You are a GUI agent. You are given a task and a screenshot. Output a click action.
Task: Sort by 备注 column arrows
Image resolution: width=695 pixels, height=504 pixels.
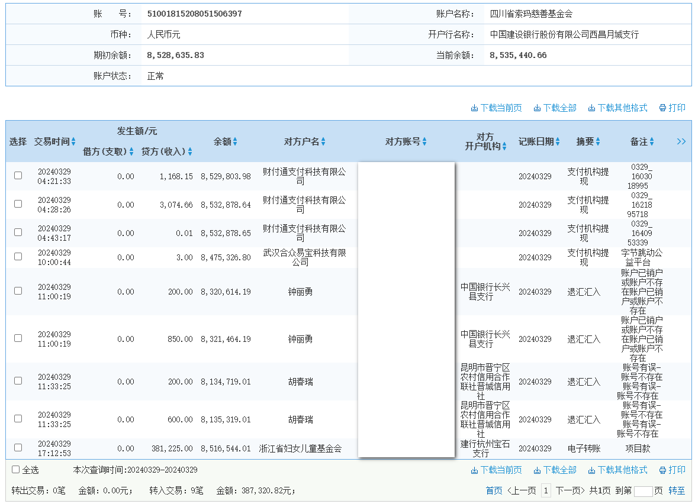pos(652,142)
